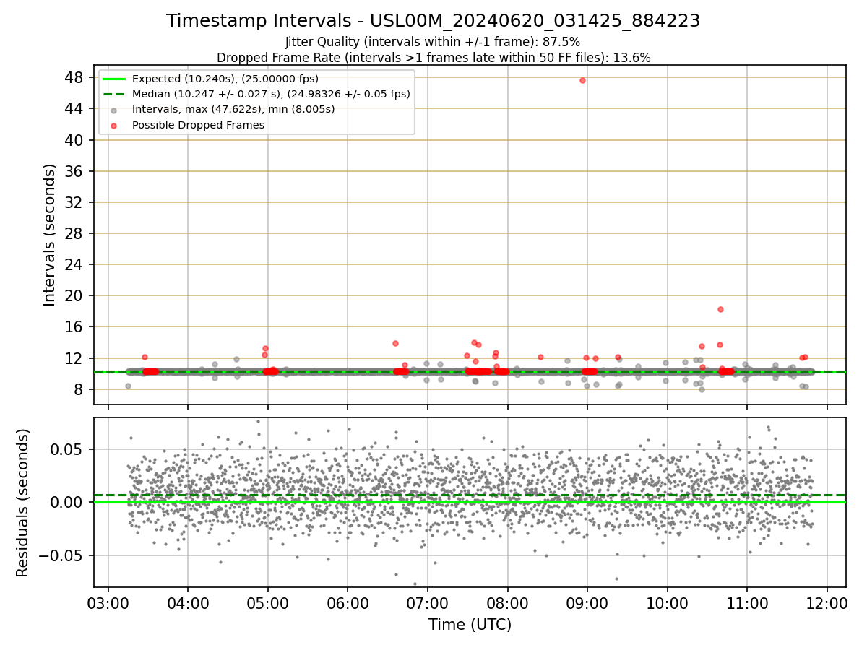Click legend entry 'Possible Dropped Frames'

pyautogui.click(x=198, y=125)
